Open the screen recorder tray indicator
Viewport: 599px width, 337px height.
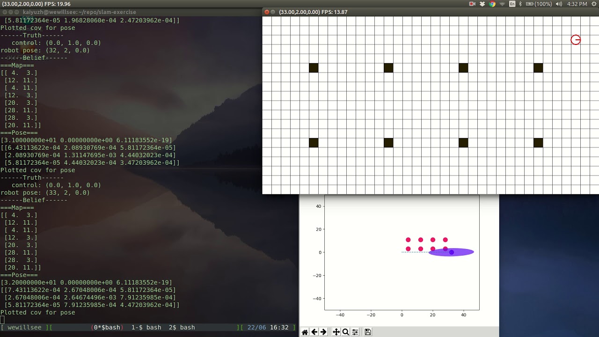tap(472, 4)
